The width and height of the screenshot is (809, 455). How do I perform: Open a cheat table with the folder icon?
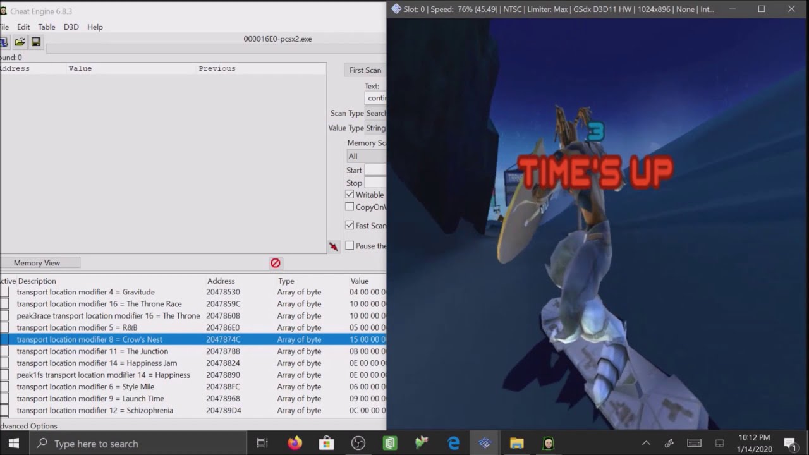20,42
